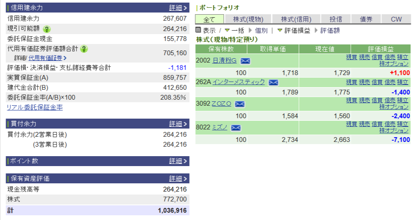Image resolution: width=416 pixels, height=220 pixels.
Task: Click total value 1,036,916
Action: pos(172,211)
